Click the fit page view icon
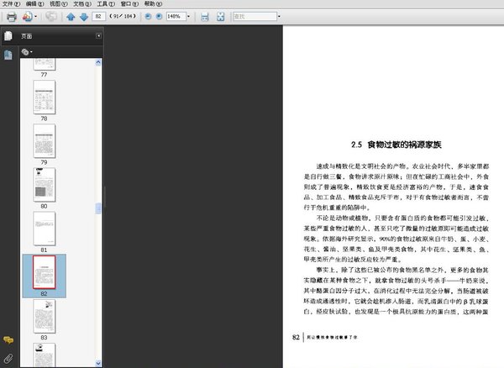Screen dimensions: 504x368 click(x=220, y=17)
